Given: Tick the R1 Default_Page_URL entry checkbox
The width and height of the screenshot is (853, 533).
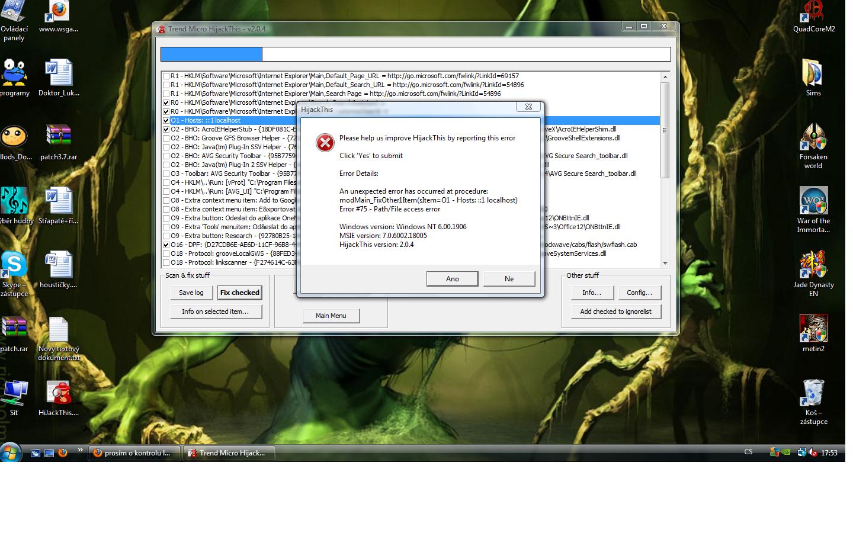Looking at the screenshot, I should 166,76.
